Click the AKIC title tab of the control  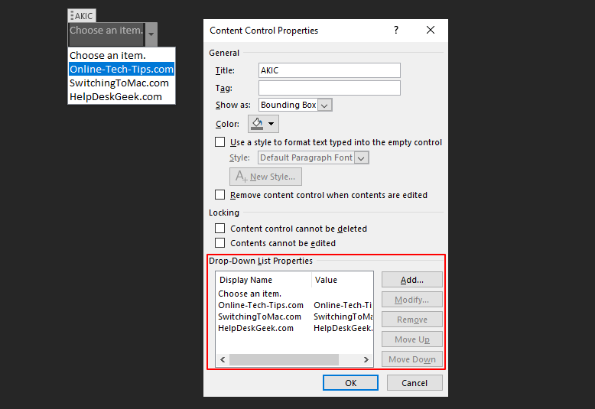click(x=83, y=16)
